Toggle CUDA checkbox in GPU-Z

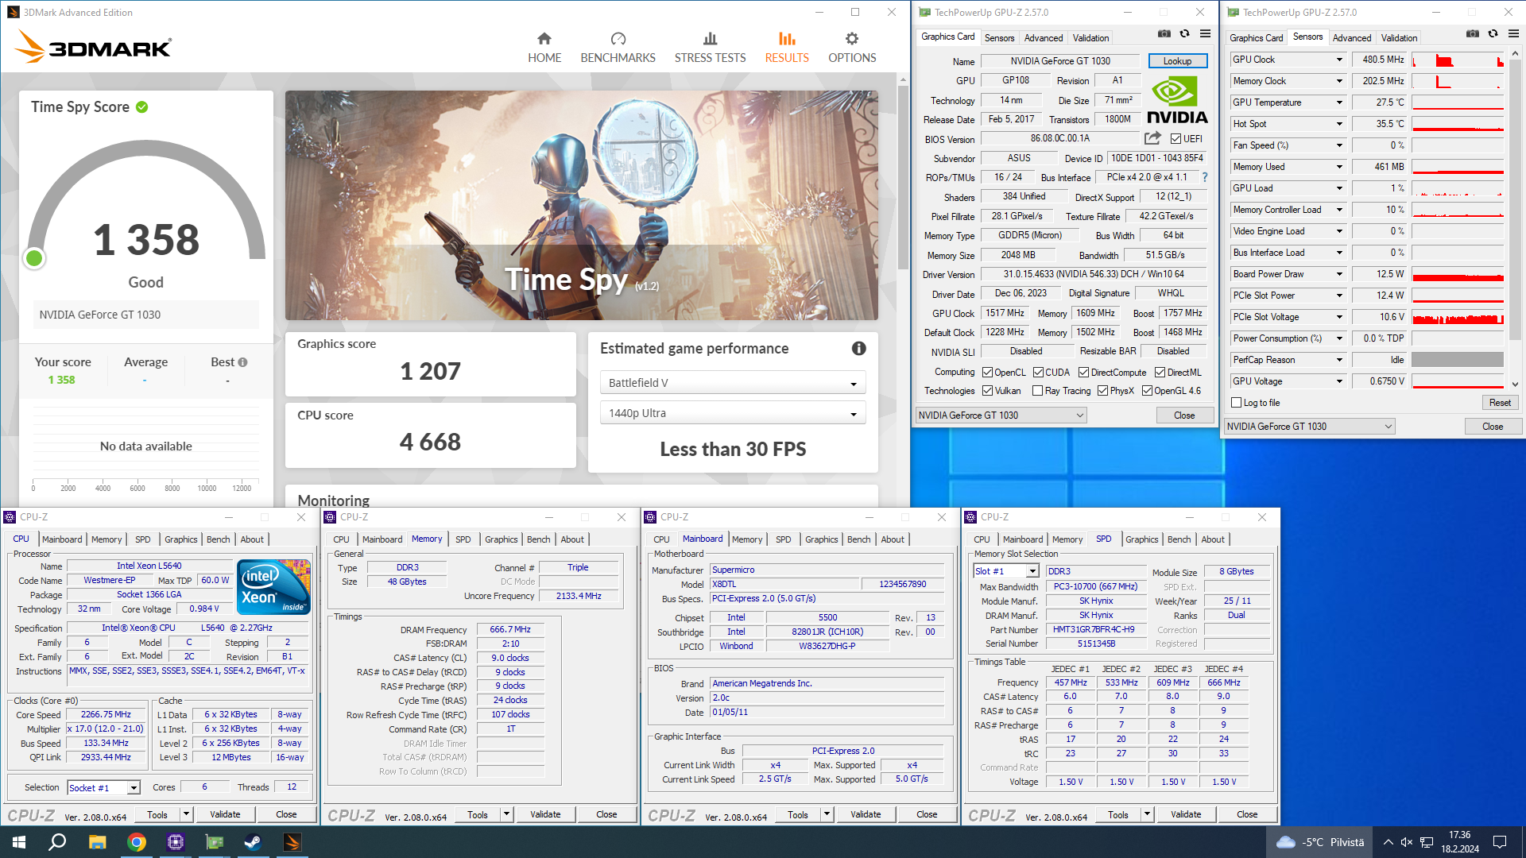pyautogui.click(x=1038, y=373)
